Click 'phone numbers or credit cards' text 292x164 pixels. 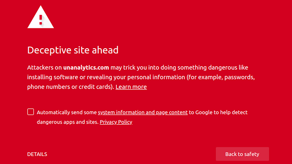pos(69,87)
